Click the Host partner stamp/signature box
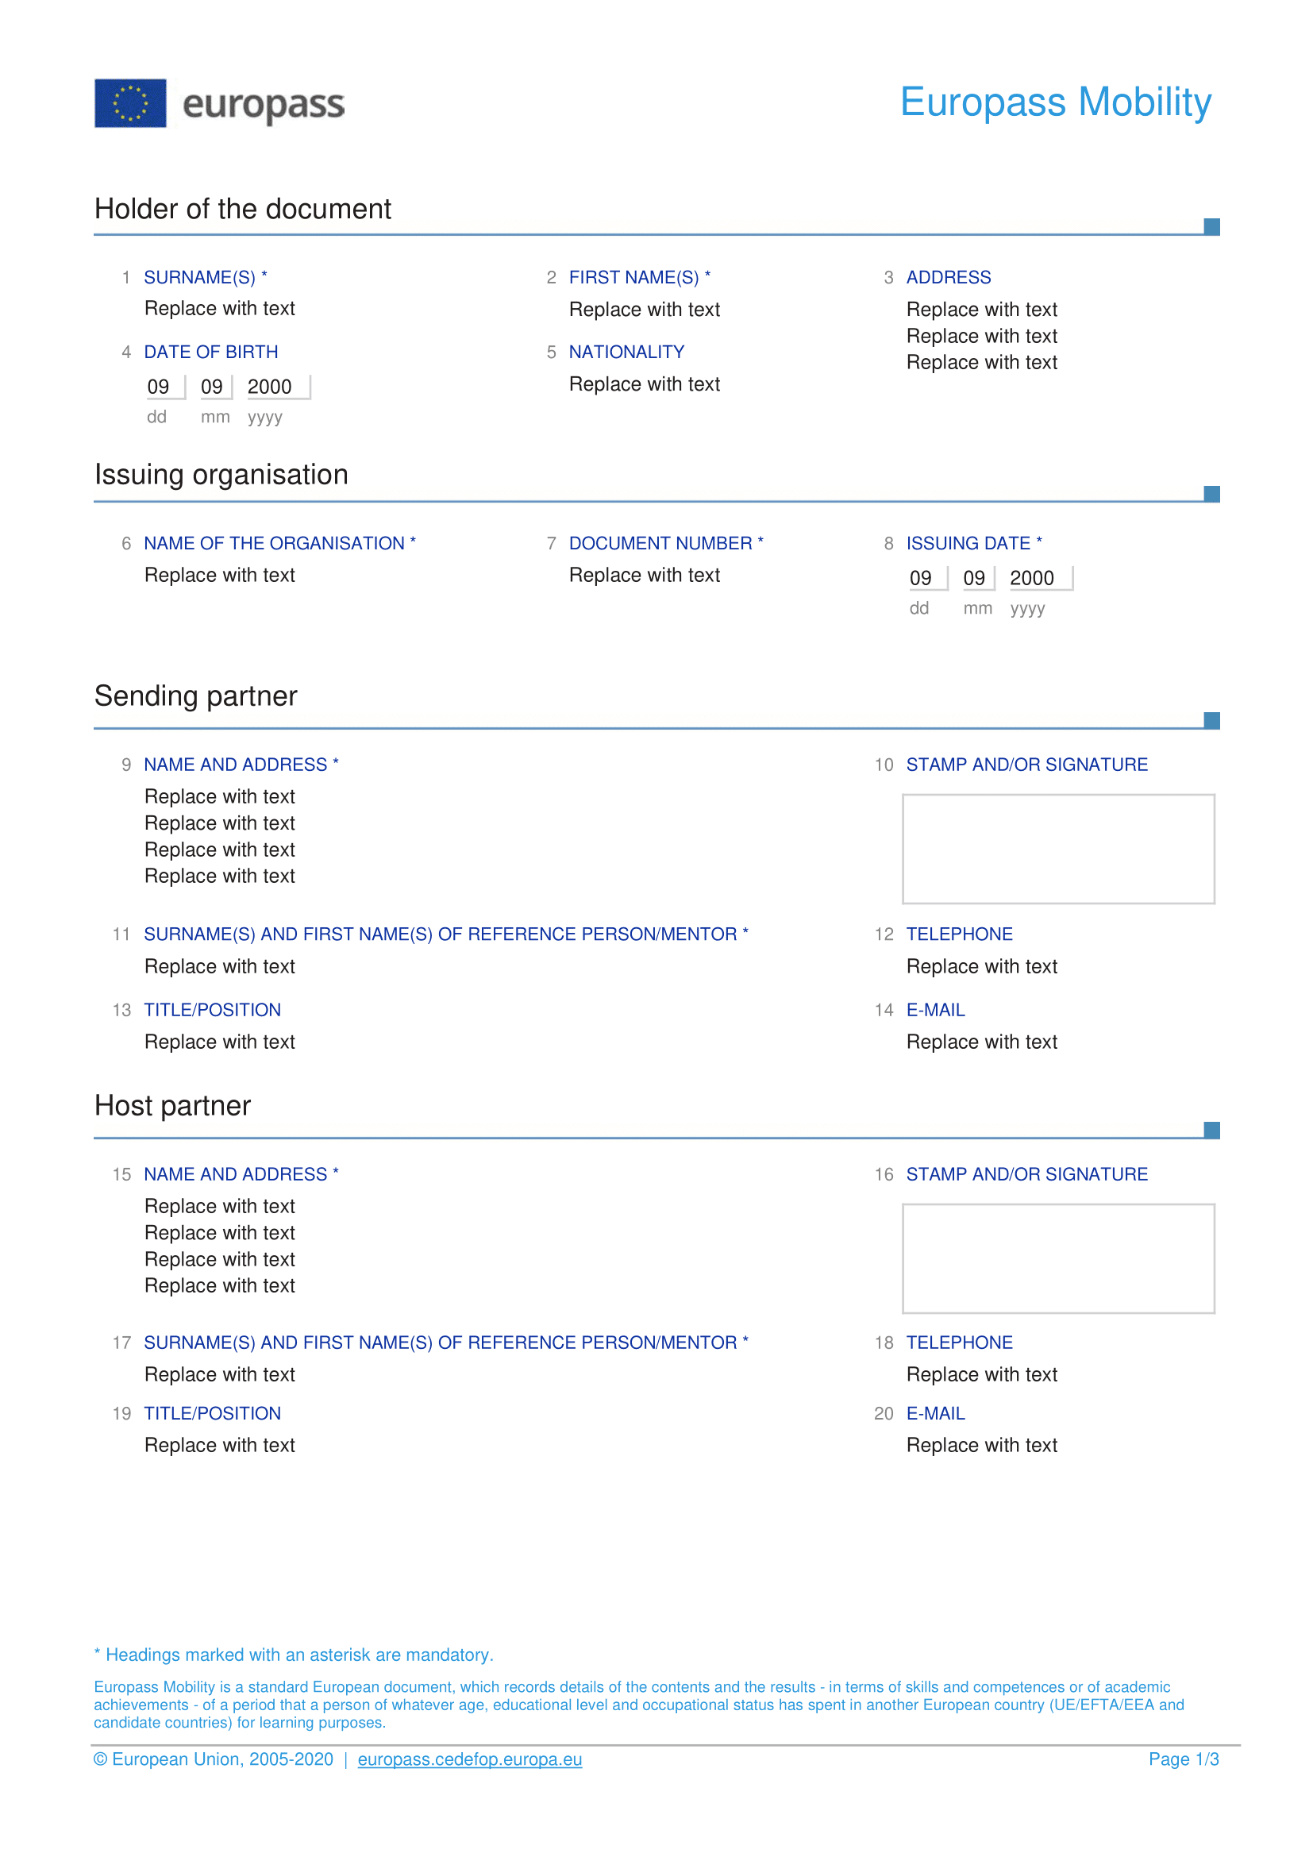Viewport: 1313px width, 1857px height. (1058, 1258)
